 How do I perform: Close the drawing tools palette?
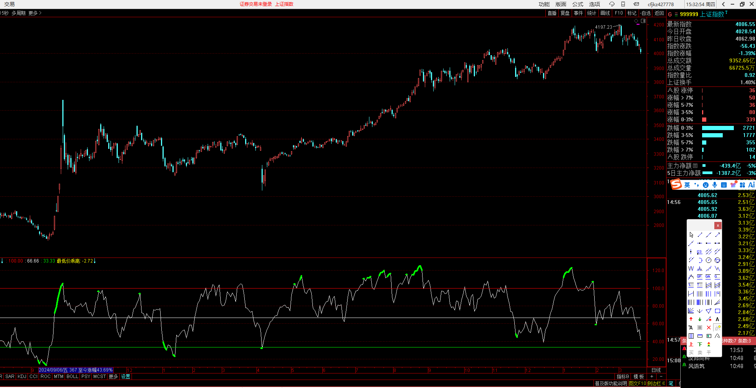(x=718, y=225)
